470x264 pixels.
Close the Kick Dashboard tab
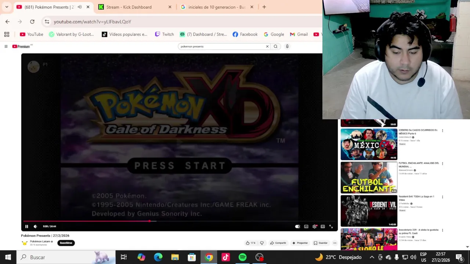click(x=170, y=7)
